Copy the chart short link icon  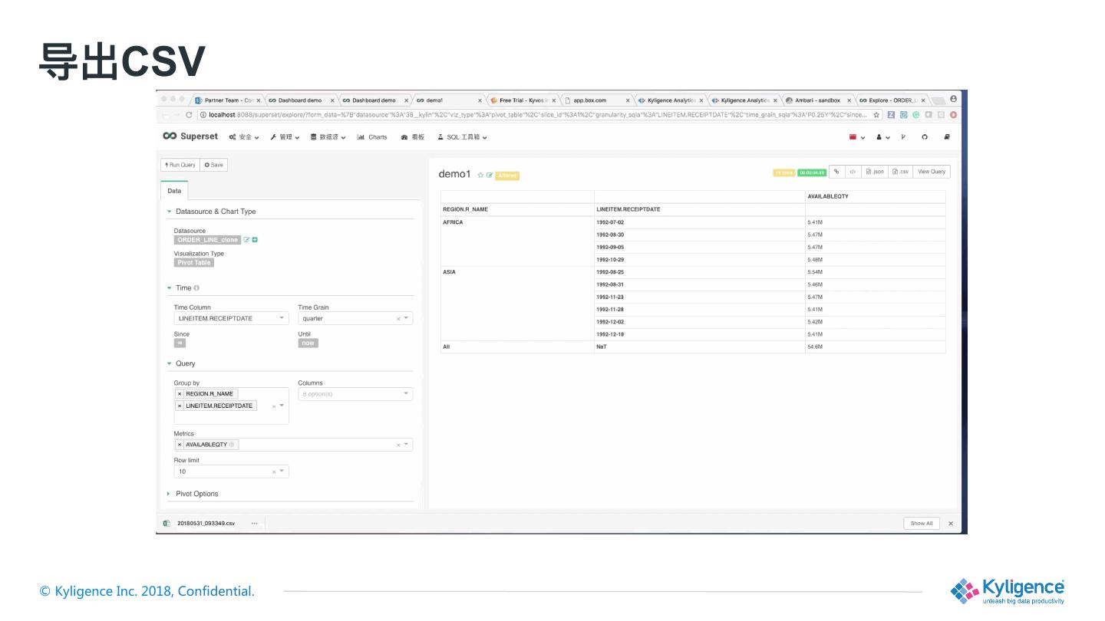pyautogui.click(x=837, y=172)
